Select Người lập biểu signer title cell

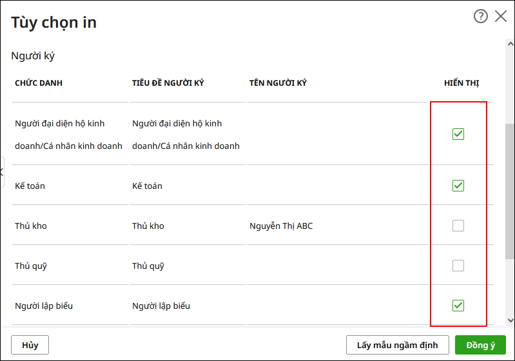(188, 306)
